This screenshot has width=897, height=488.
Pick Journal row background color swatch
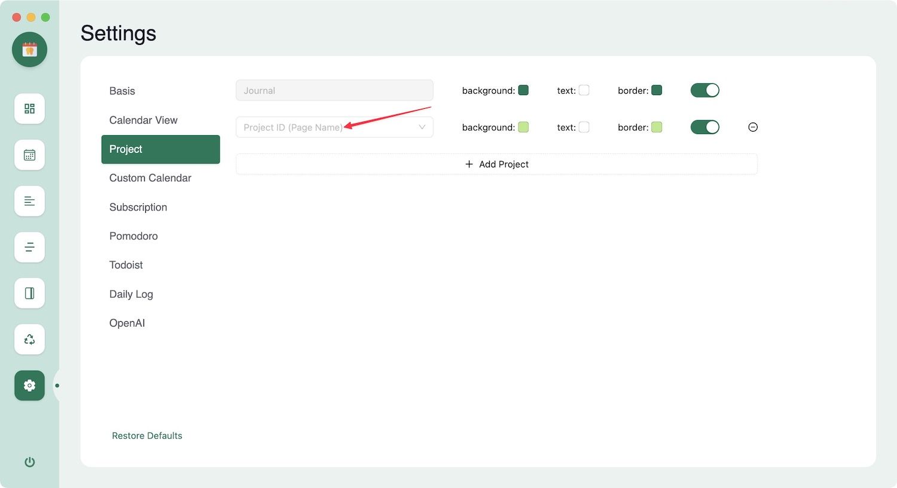point(523,90)
